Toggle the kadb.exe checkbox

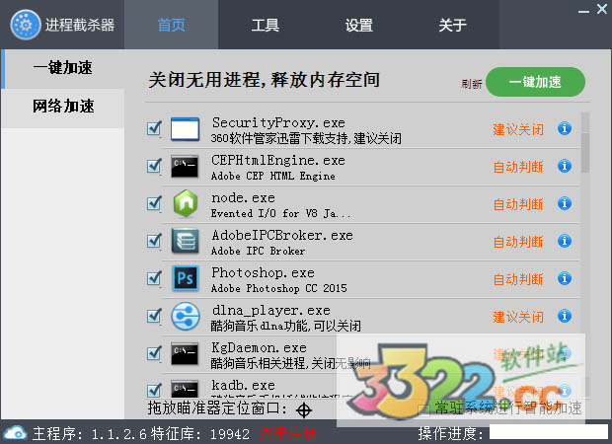point(154,390)
